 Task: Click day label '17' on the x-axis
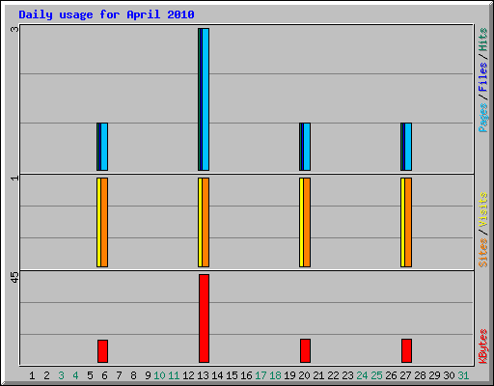pos(261,375)
